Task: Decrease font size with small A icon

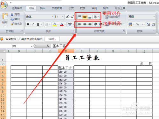Action: [72, 17]
